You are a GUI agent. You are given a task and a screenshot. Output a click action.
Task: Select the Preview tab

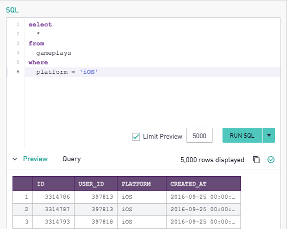[x=35, y=159]
